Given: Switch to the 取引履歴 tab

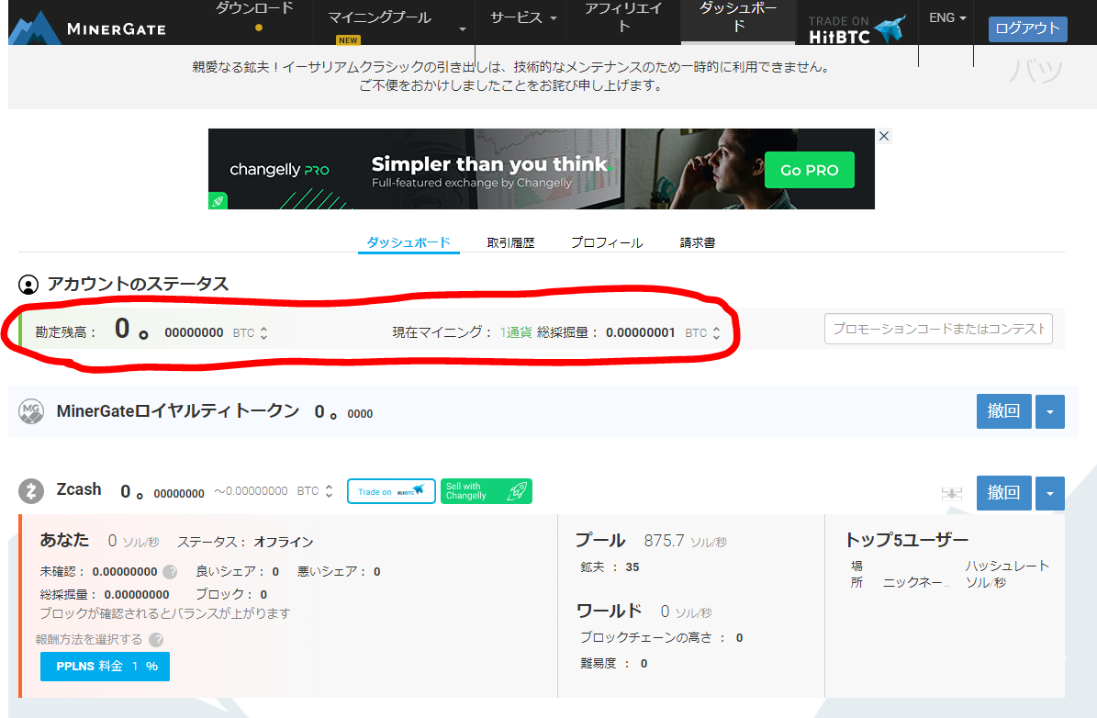Looking at the screenshot, I should coord(510,242).
